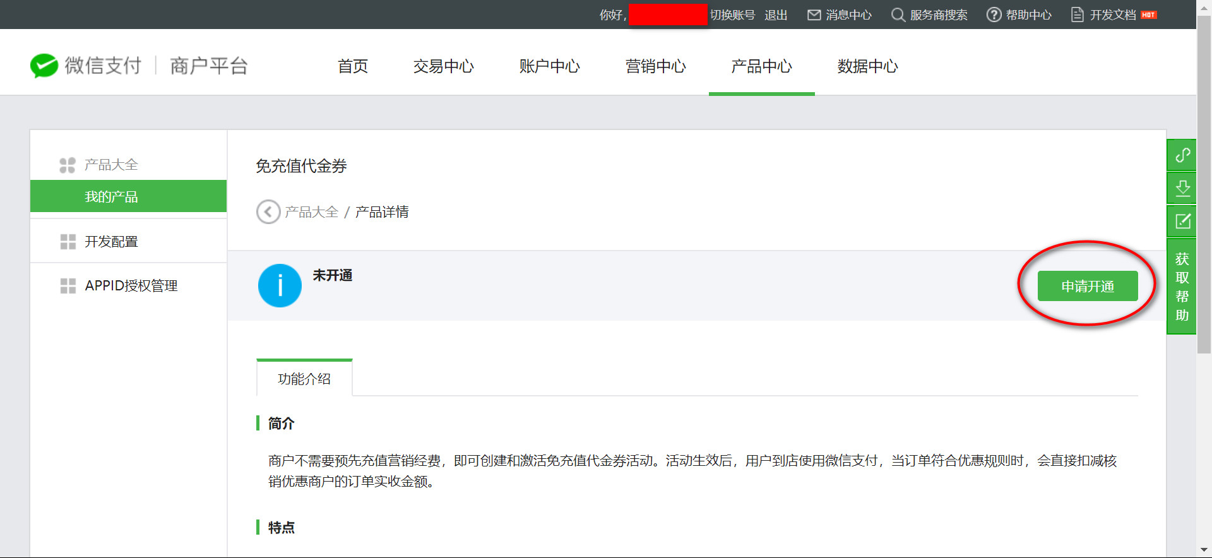Click the 获取帮助 side button
Screen dimensions: 1212x558
[x=1182, y=287]
